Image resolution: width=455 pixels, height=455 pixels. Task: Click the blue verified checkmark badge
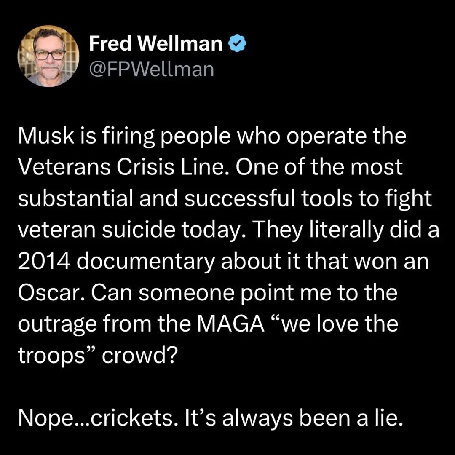tap(237, 43)
